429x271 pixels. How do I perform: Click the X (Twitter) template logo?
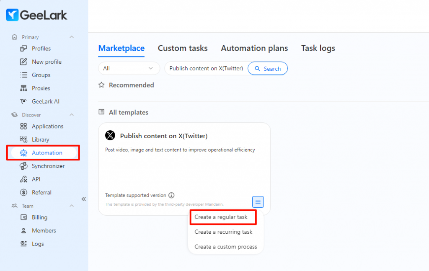(x=110, y=135)
